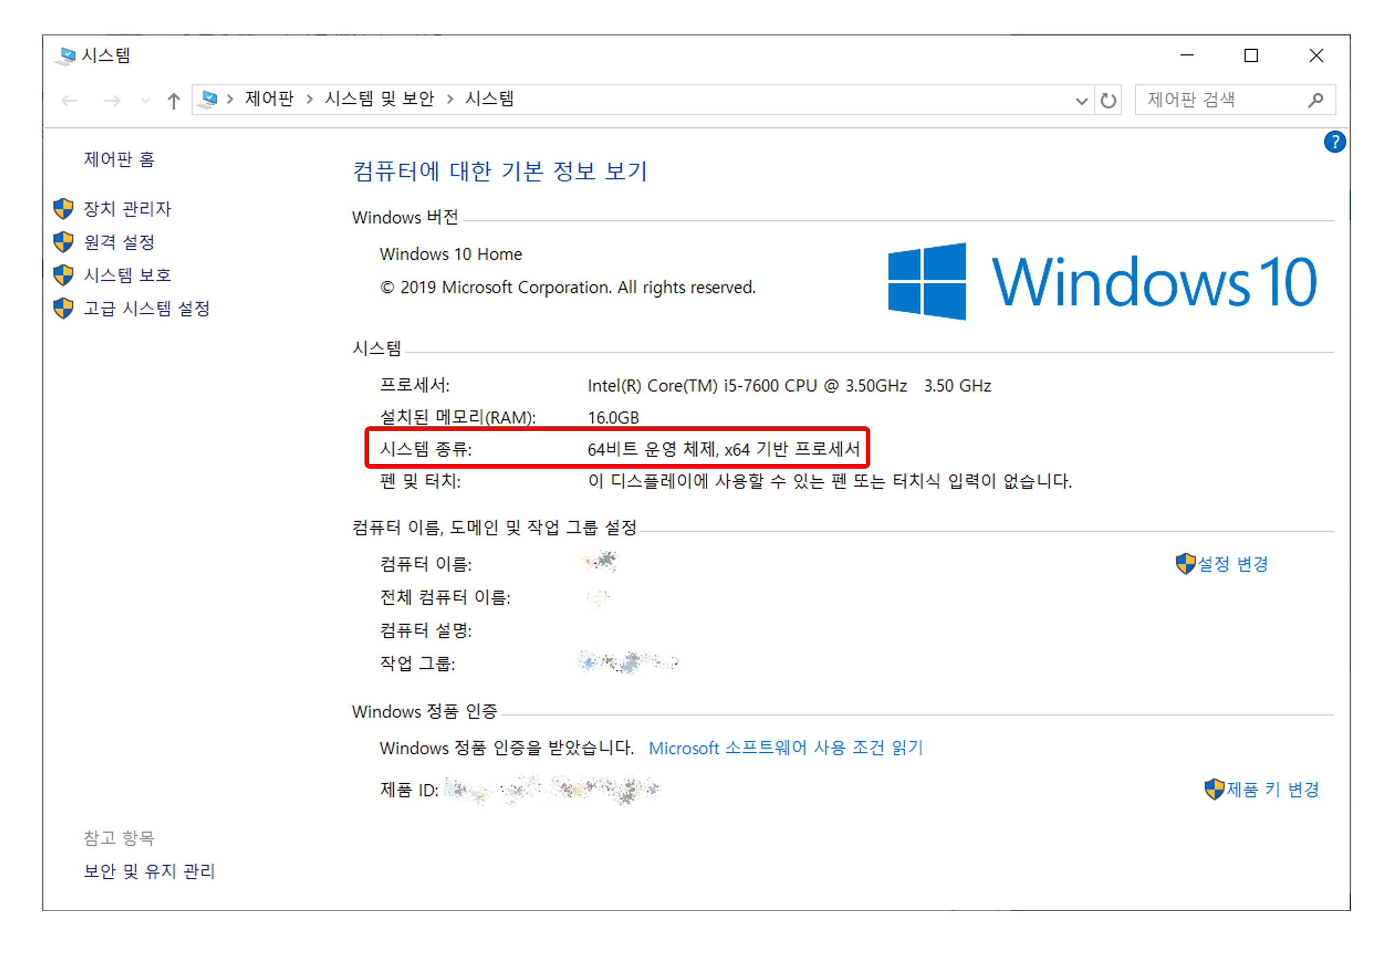Select 시스템 in the breadcrumb path
The image size is (1396, 954).
point(489,98)
